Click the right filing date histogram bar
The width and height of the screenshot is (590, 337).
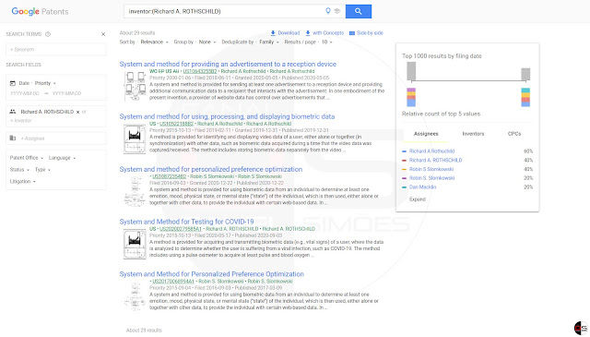pyautogui.click(x=525, y=74)
